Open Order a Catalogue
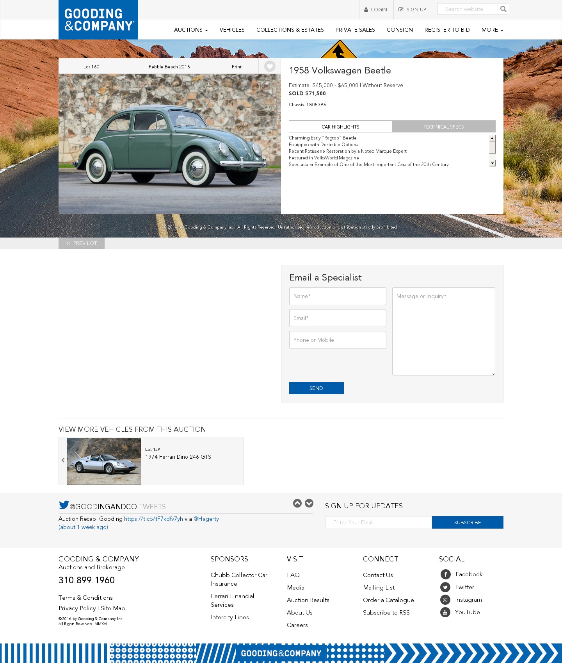Screen dimensions: 562x663 [388, 600]
